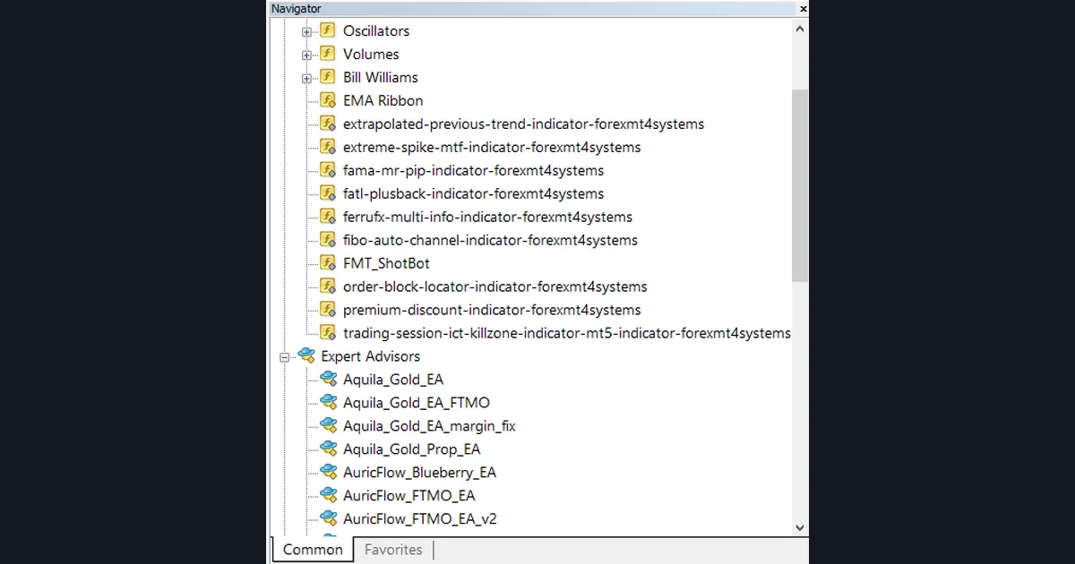
Task: Click the ferrufx-multi-info indicator icon
Action: [329, 217]
